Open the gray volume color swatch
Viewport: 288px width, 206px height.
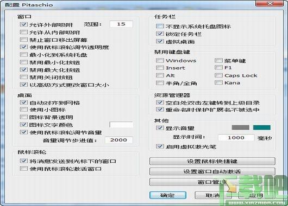(240, 127)
